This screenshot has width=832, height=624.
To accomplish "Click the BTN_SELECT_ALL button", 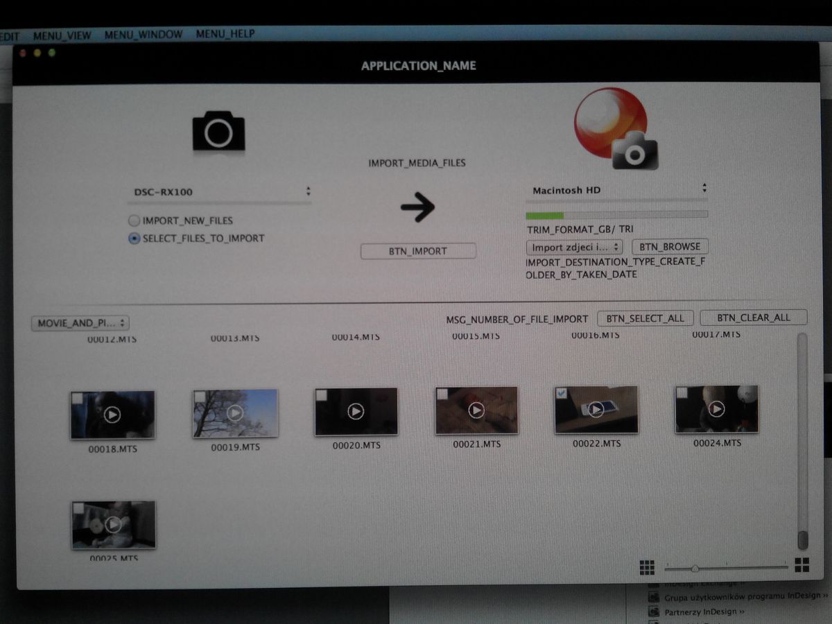I will 645,318.
